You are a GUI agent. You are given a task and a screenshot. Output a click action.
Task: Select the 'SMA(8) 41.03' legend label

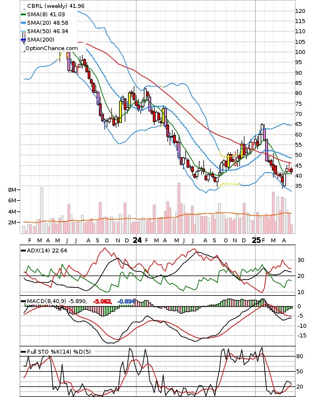(46, 15)
